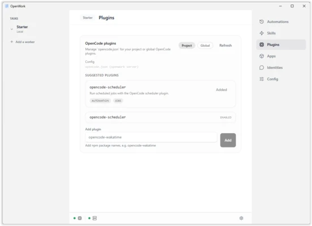Click the Automations clock icon
312x226 pixels.
pos(262,21)
